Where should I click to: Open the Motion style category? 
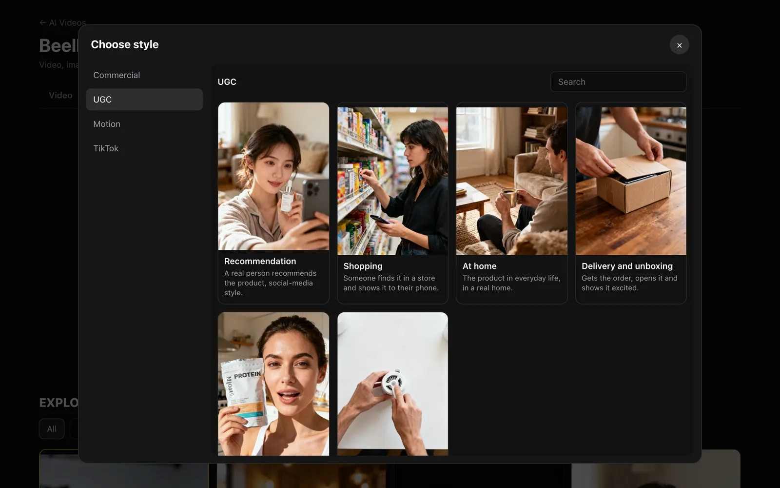(144, 124)
